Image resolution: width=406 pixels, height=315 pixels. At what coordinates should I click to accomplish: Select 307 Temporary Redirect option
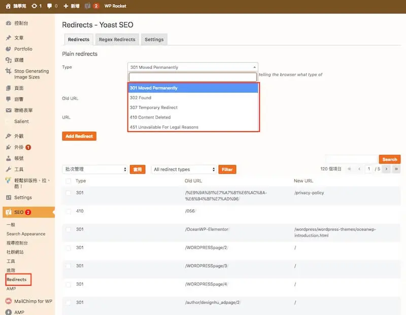193,107
